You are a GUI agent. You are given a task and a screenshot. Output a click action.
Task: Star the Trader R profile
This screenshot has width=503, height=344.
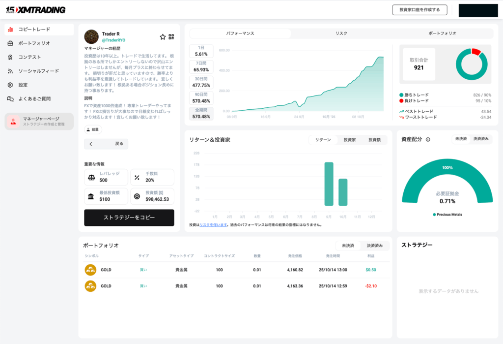163,37
